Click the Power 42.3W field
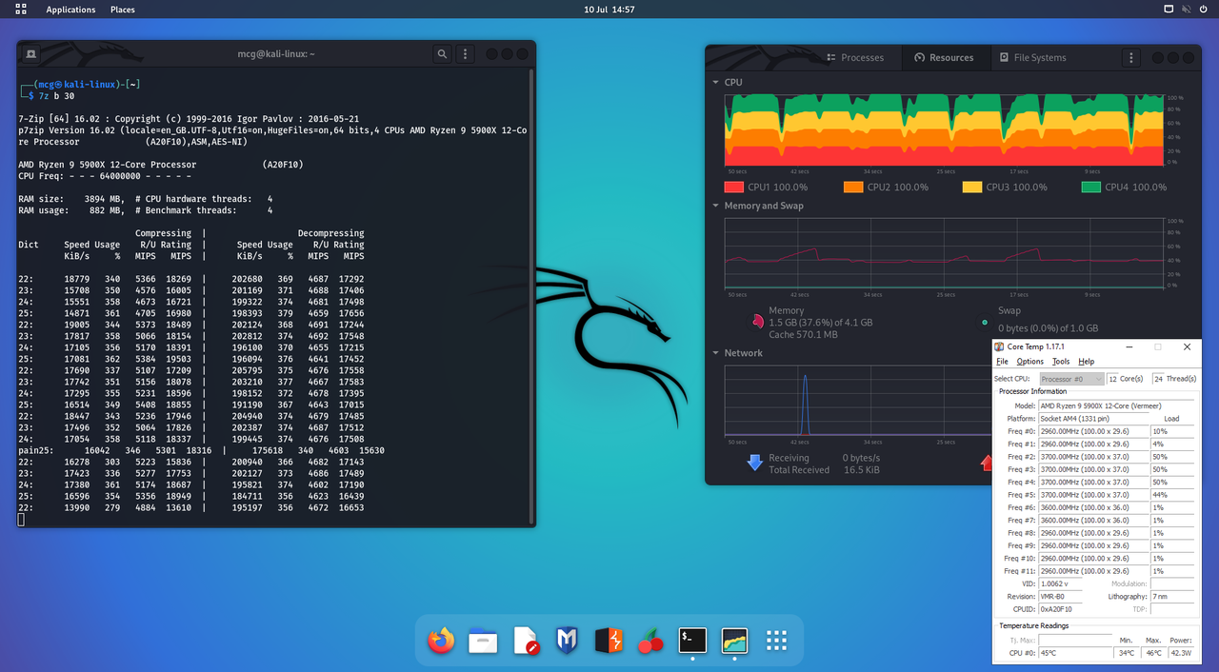 click(x=1182, y=653)
